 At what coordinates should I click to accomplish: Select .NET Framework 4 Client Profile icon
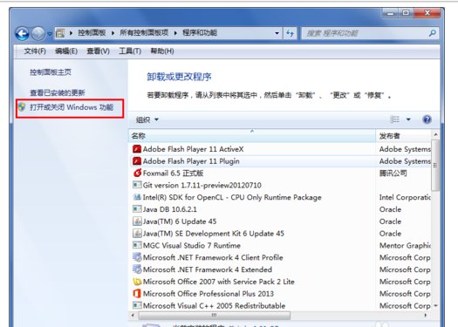[x=137, y=257]
